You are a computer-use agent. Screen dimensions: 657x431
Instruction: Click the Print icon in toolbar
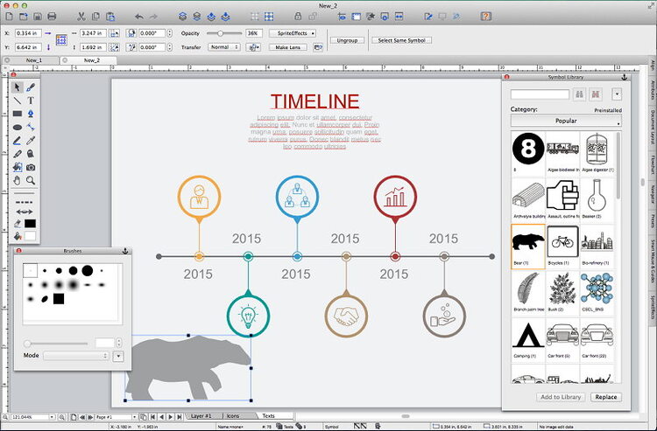pos(53,16)
